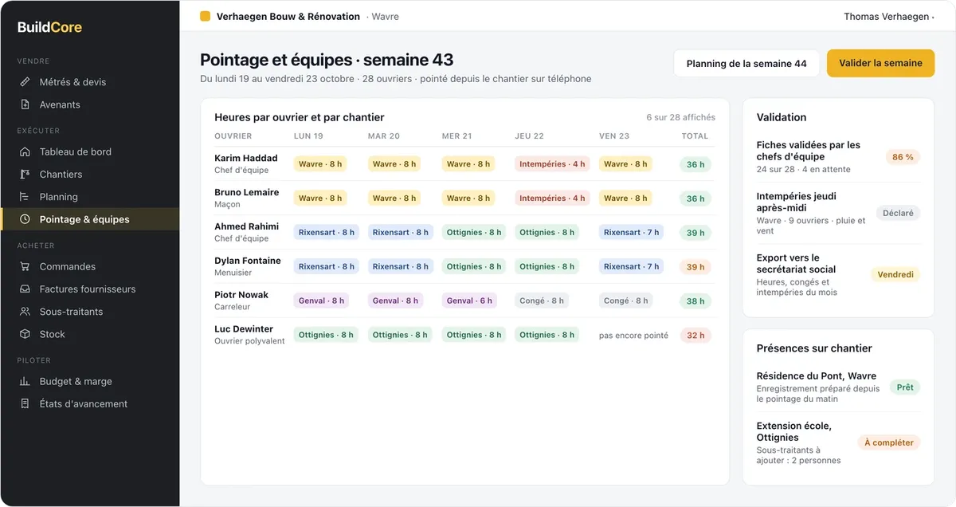The width and height of the screenshot is (956, 507).
Task: Click Karim Haddad's Intempéries · 4 h cell
Action: tap(552, 164)
